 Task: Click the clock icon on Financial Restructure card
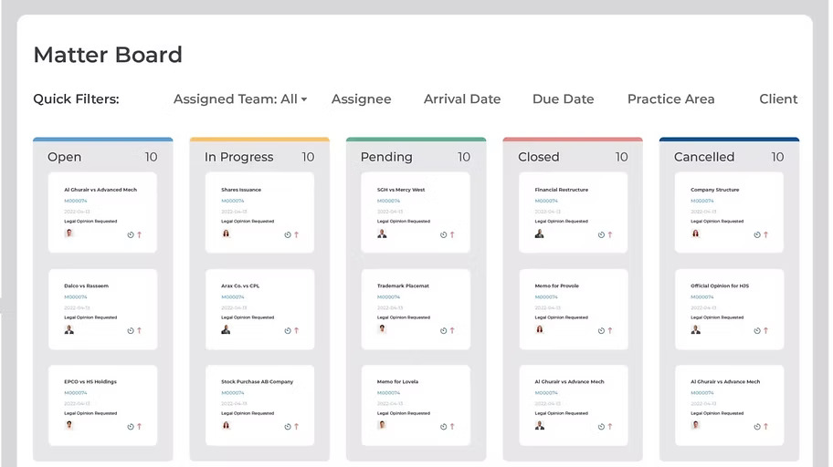point(601,234)
